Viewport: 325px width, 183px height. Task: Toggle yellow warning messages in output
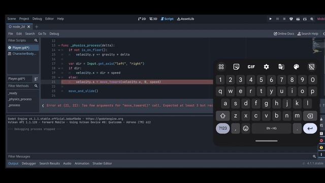pyautogui.click(x=321, y=147)
